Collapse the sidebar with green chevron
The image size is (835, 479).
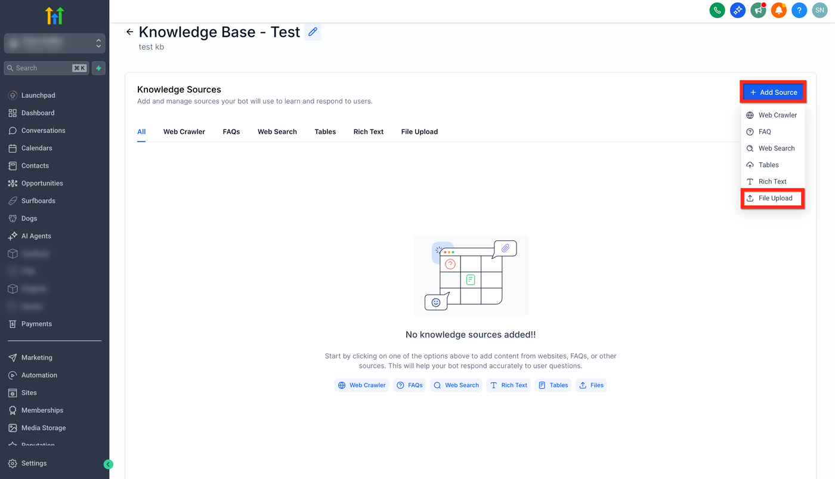coord(108,464)
